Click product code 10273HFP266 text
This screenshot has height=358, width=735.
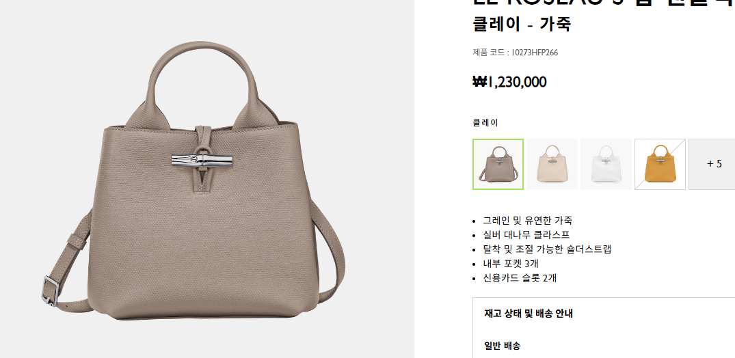pos(515,53)
